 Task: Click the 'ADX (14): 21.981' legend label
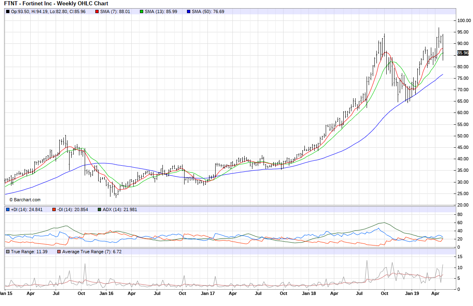120,209
